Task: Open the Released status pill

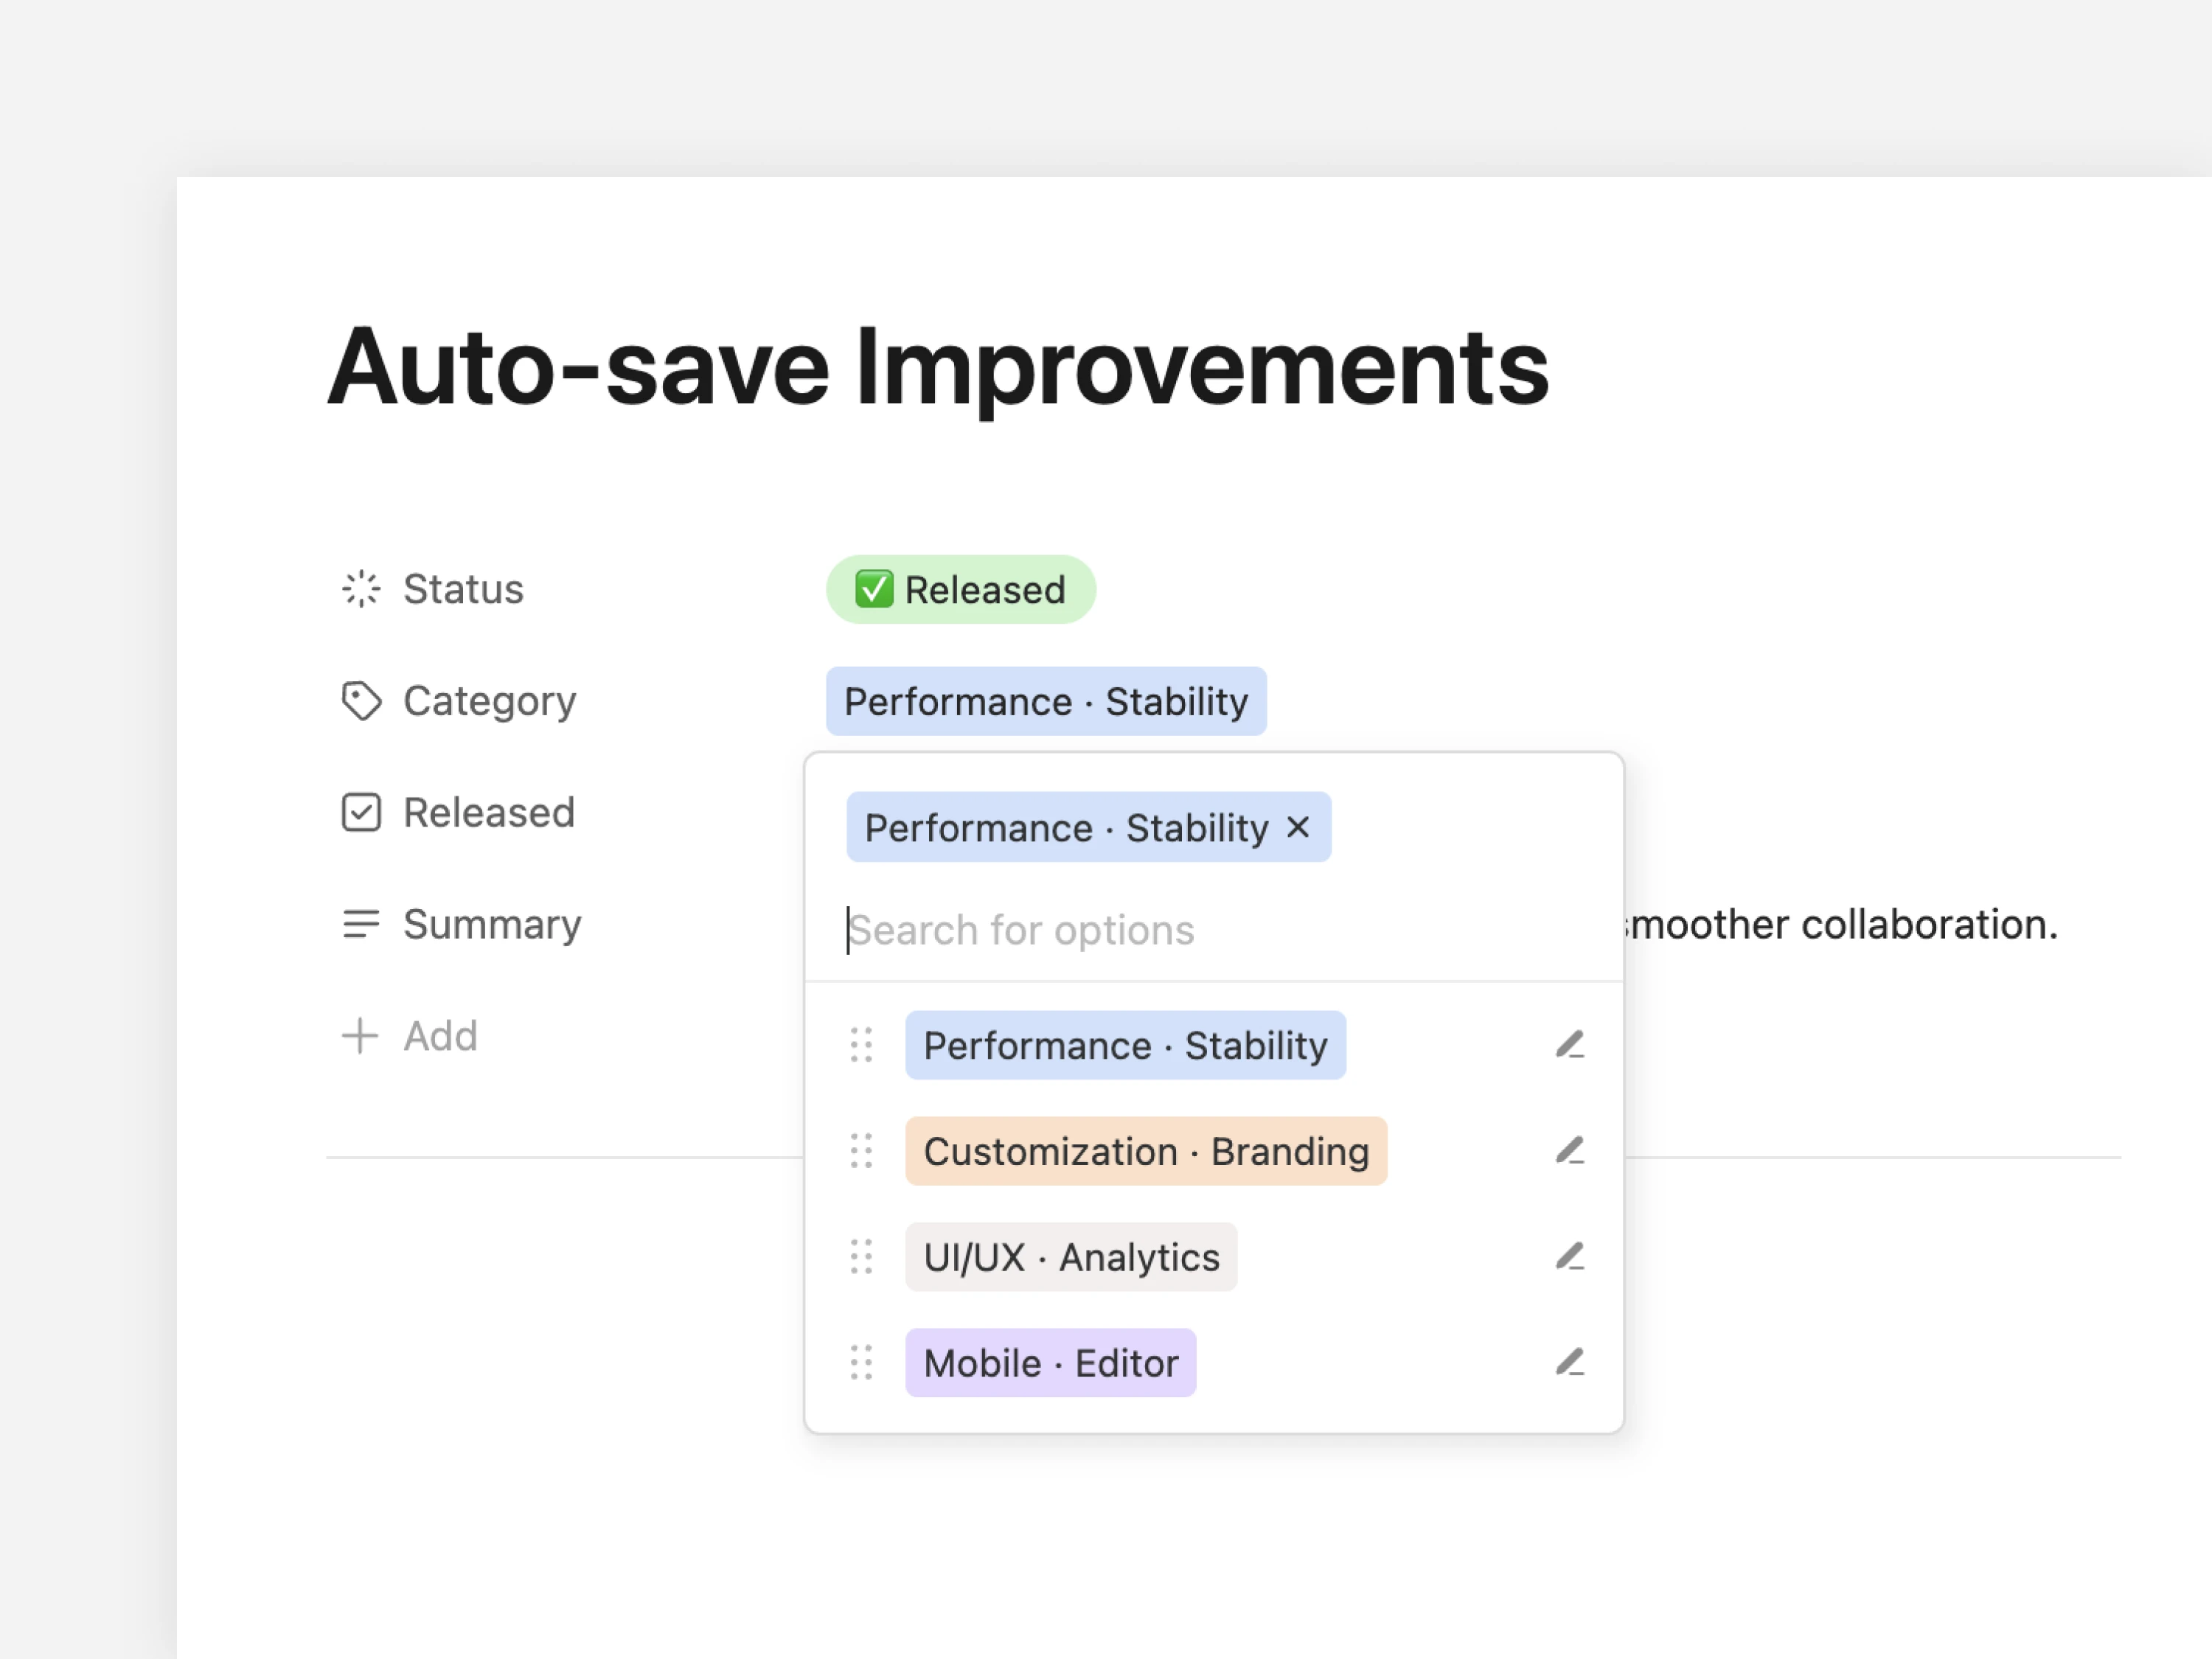Action: (x=960, y=590)
